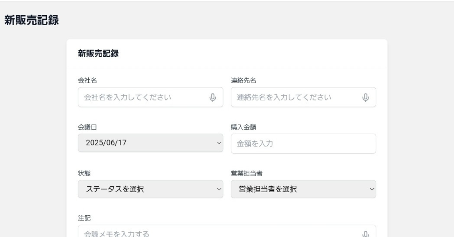
Task: Select the 金額を入力 amount field
Action: click(x=303, y=144)
